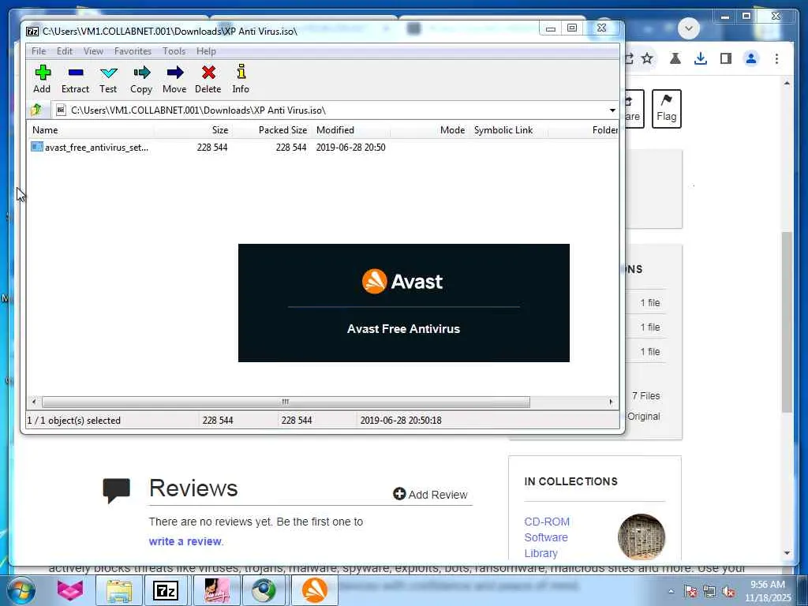Click the Avast Free Antivirus splash screen
Image resolution: width=808 pixels, height=606 pixels.
pos(403,303)
